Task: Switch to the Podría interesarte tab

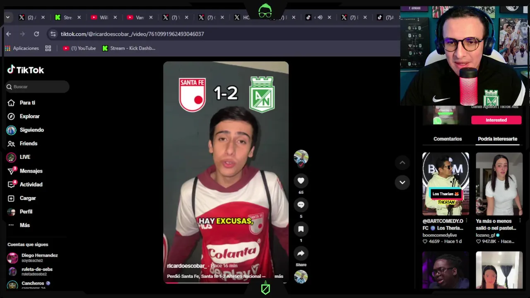Action: tap(497, 139)
